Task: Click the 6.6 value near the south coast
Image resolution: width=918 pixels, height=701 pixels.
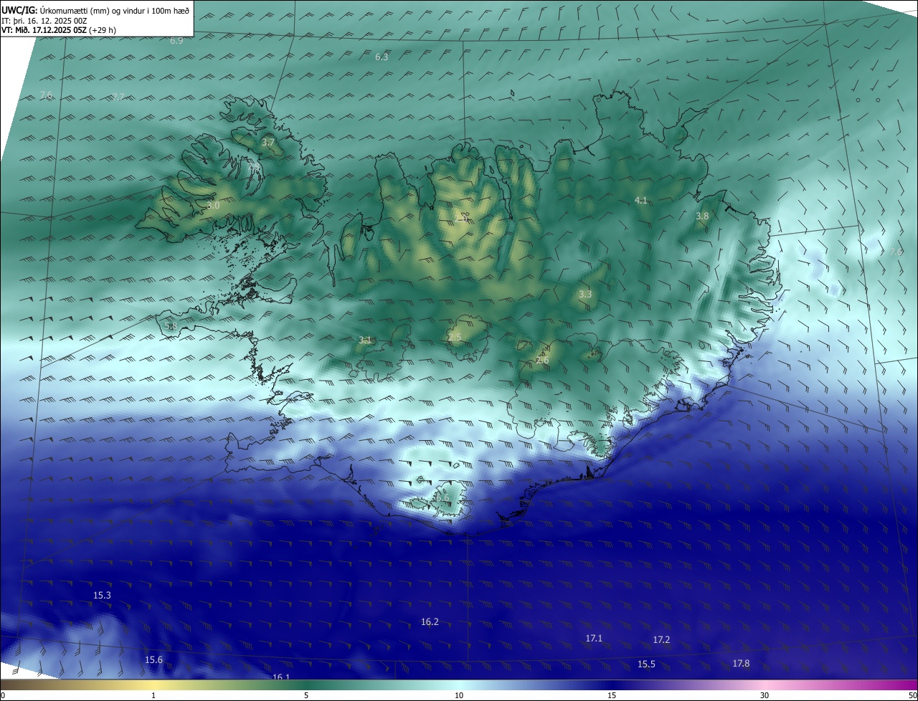Action: click(443, 498)
